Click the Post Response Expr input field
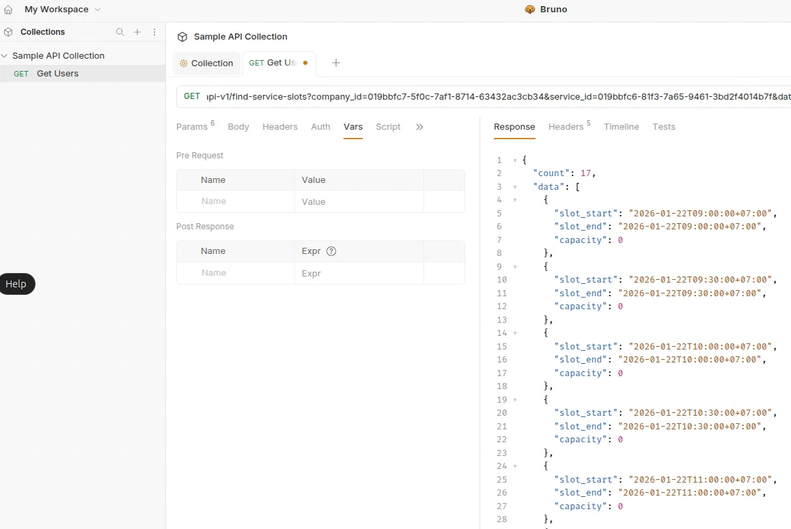 [x=359, y=273]
